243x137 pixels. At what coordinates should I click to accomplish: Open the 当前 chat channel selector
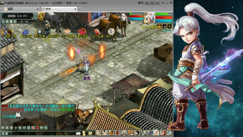click(5, 134)
